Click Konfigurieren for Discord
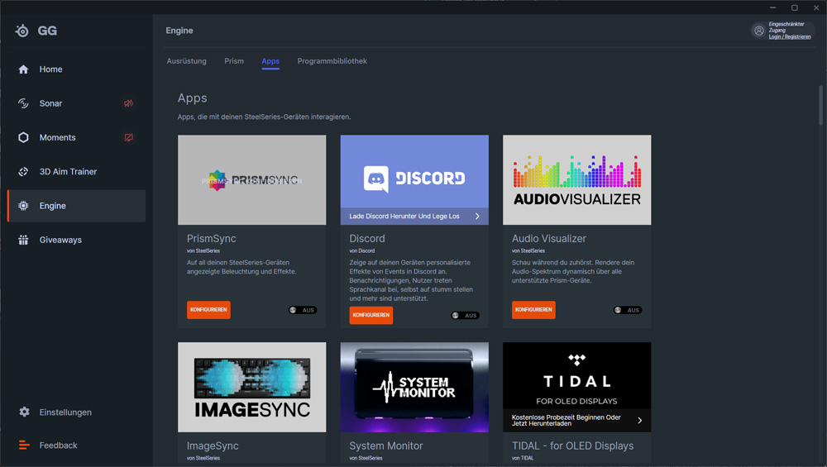The width and height of the screenshot is (827, 467). pyautogui.click(x=370, y=315)
